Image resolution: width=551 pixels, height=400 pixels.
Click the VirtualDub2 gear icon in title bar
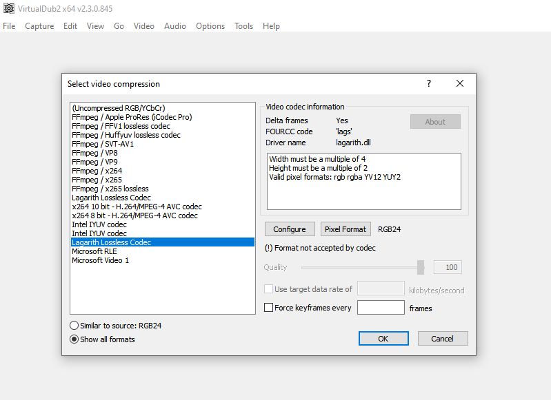pyautogui.click(x=9, y=8)
